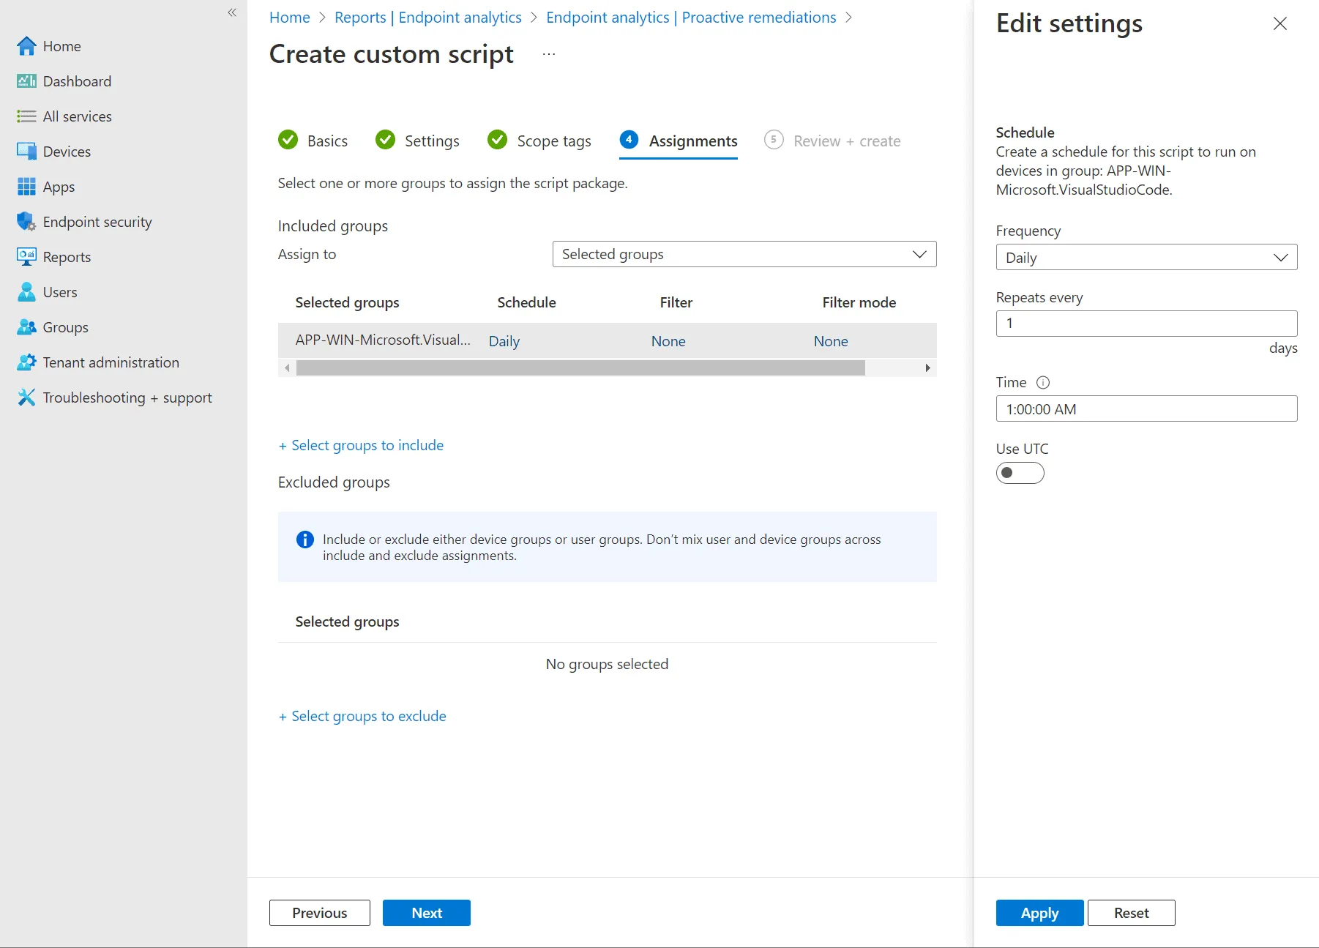Select the Assignments tab
Viewport: 1319px width, 948px height.
point(679,141)
